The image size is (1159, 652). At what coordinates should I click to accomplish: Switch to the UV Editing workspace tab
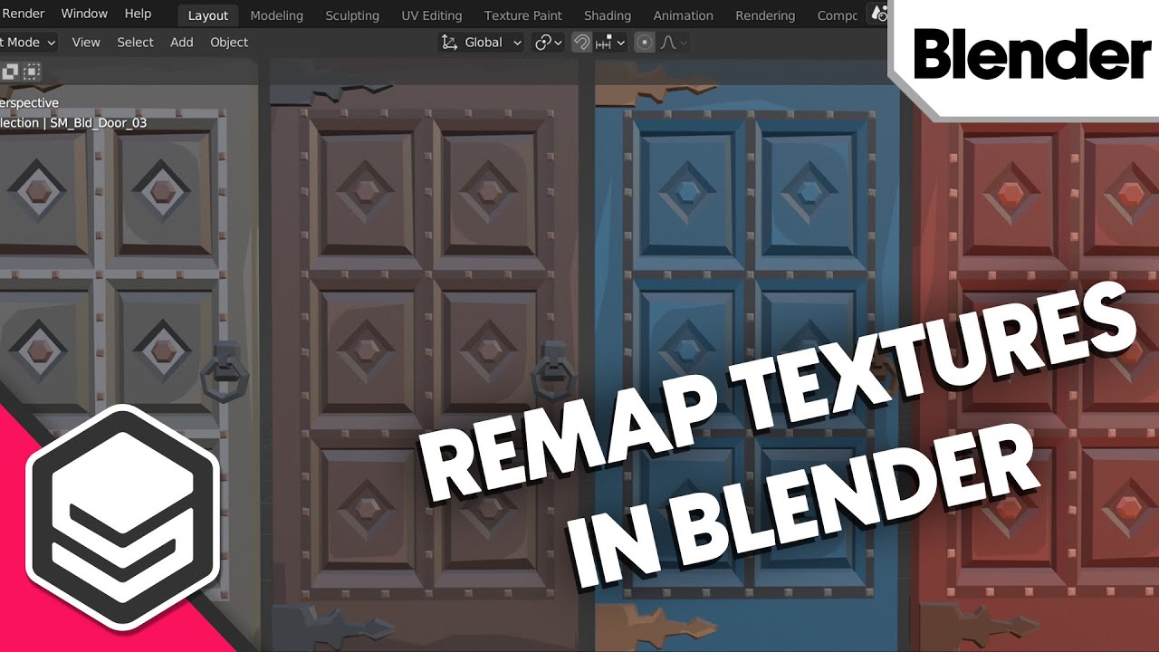coord(431,15)
